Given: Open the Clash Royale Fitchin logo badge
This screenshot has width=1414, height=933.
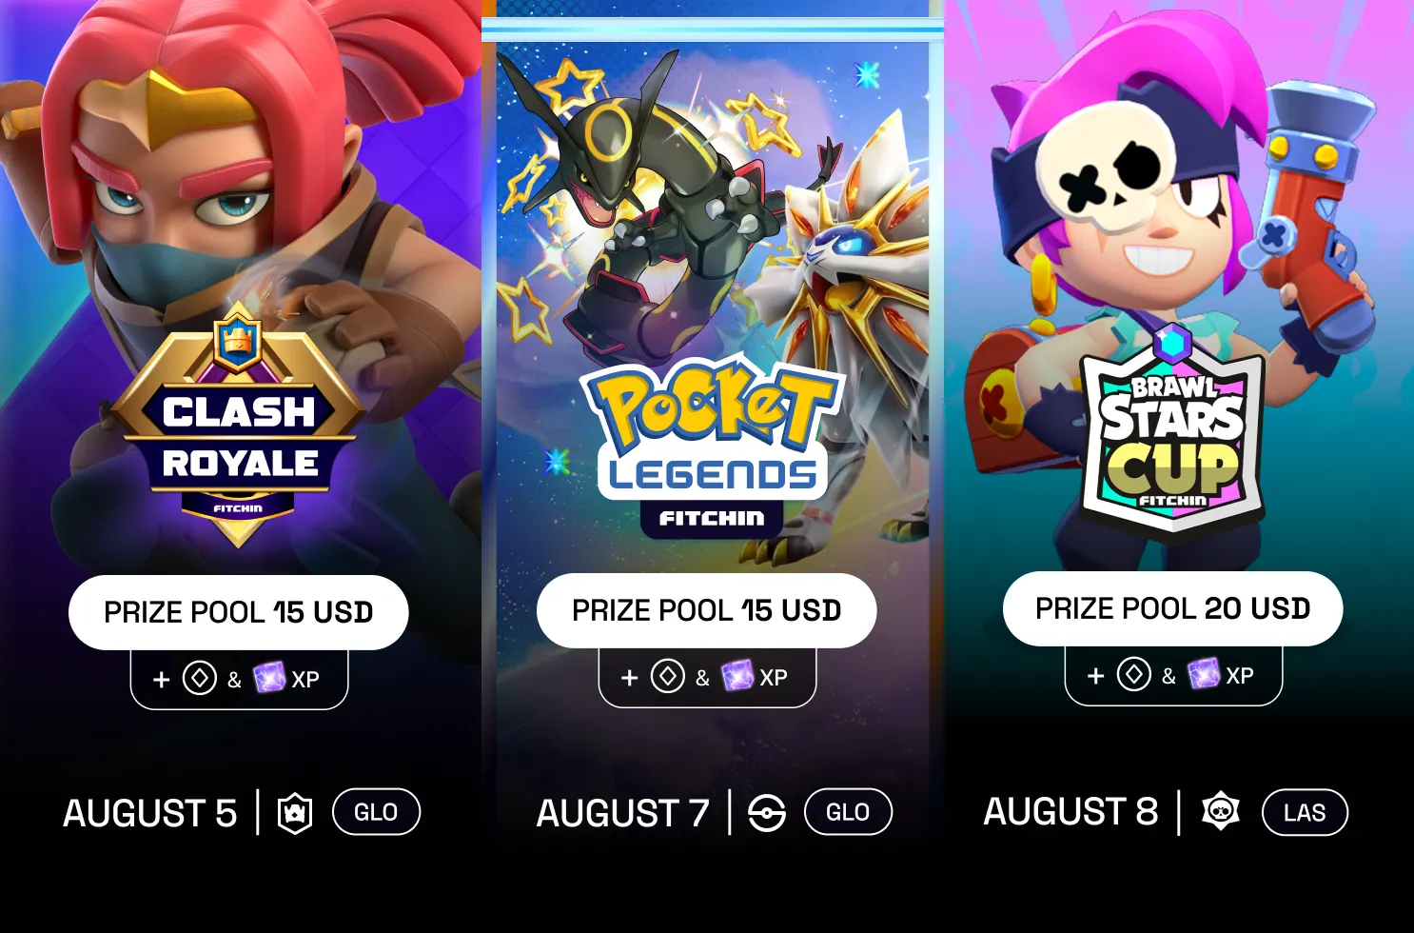Looking at the screenshot, I should (238, 426).
